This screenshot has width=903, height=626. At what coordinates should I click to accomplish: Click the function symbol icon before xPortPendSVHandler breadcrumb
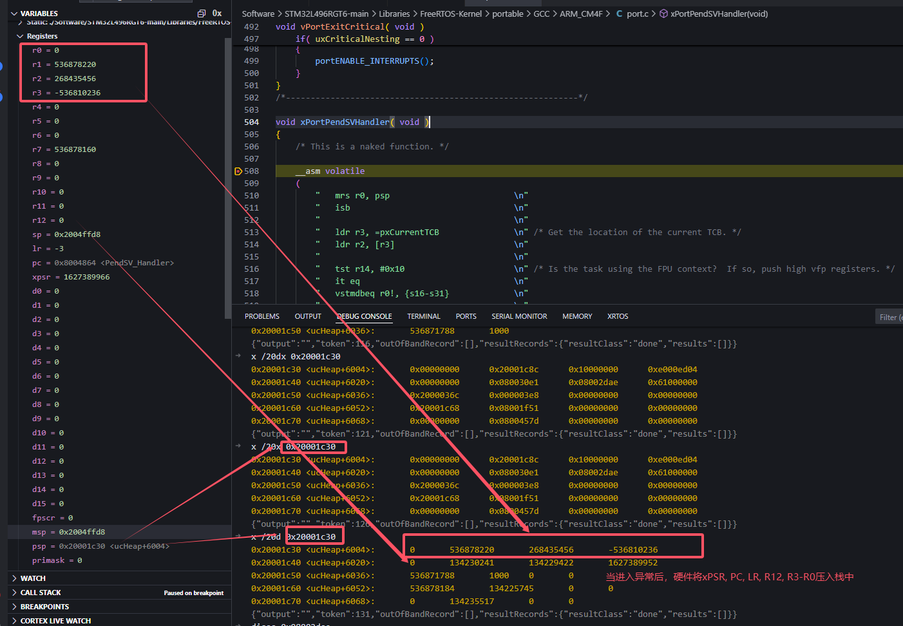click(663, 14)
